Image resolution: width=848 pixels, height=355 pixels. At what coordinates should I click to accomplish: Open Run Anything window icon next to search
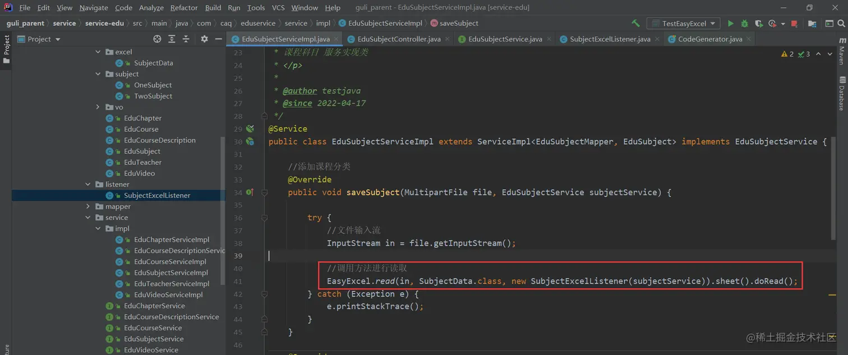click(829, 24)
